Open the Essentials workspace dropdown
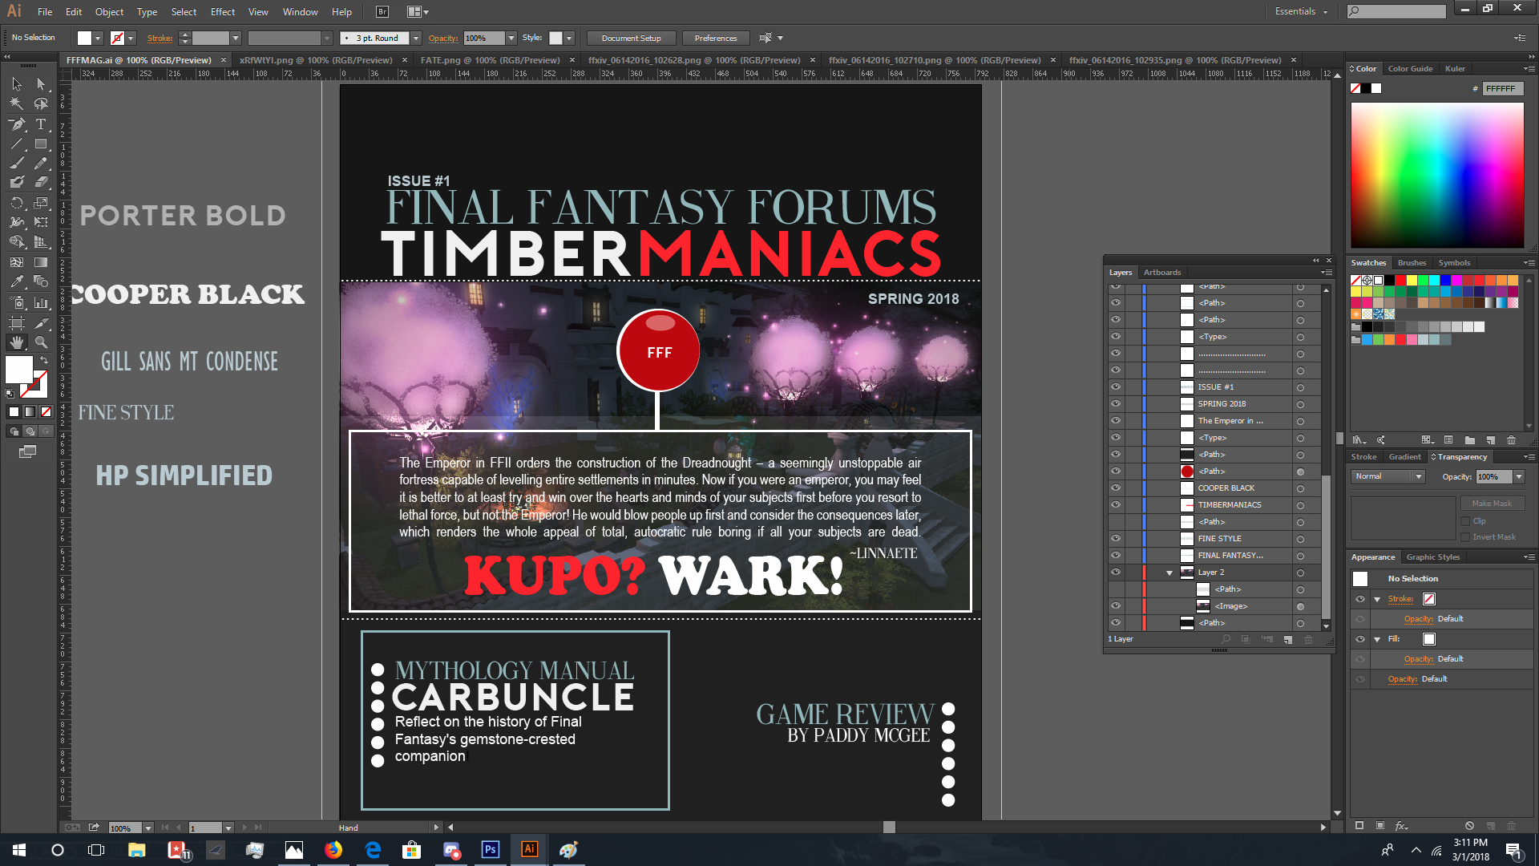This screenshot has height=866, width=1539. pyautogui.click(x=1301, y=11)
